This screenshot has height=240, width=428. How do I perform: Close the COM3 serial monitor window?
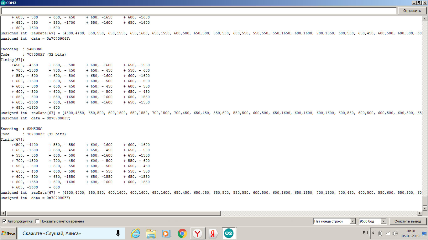point(424,2)
